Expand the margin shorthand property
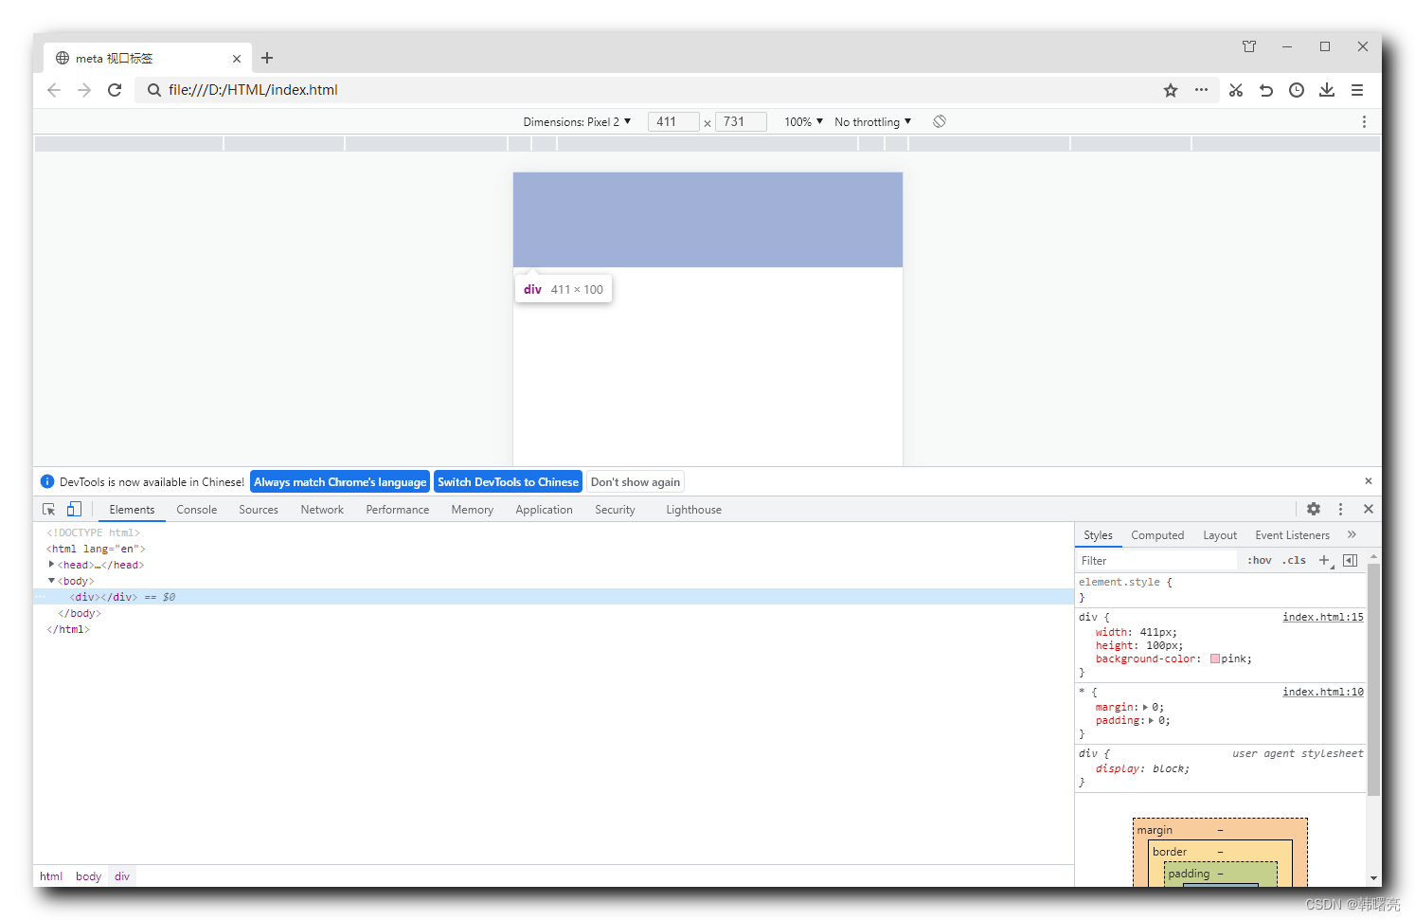The image size is (1415, 920). (x=1145, y=707)
